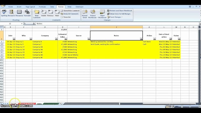
Task: Select the Data sheet tab
Action: click(40, 104)
